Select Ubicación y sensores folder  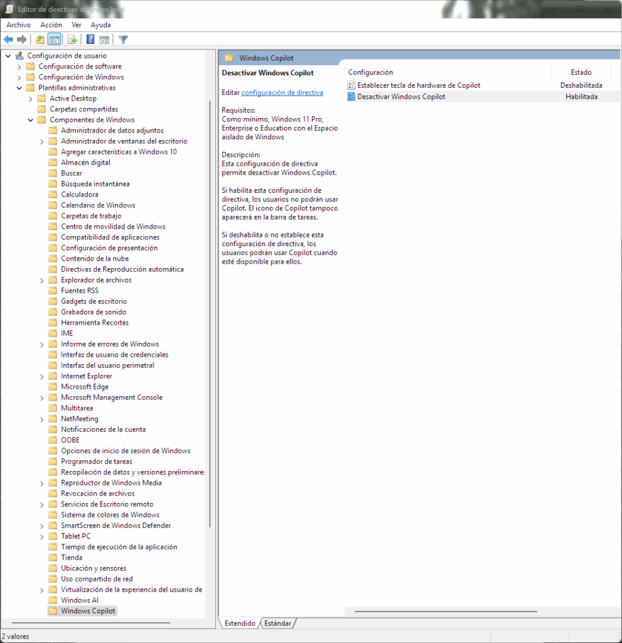(94, 568)
